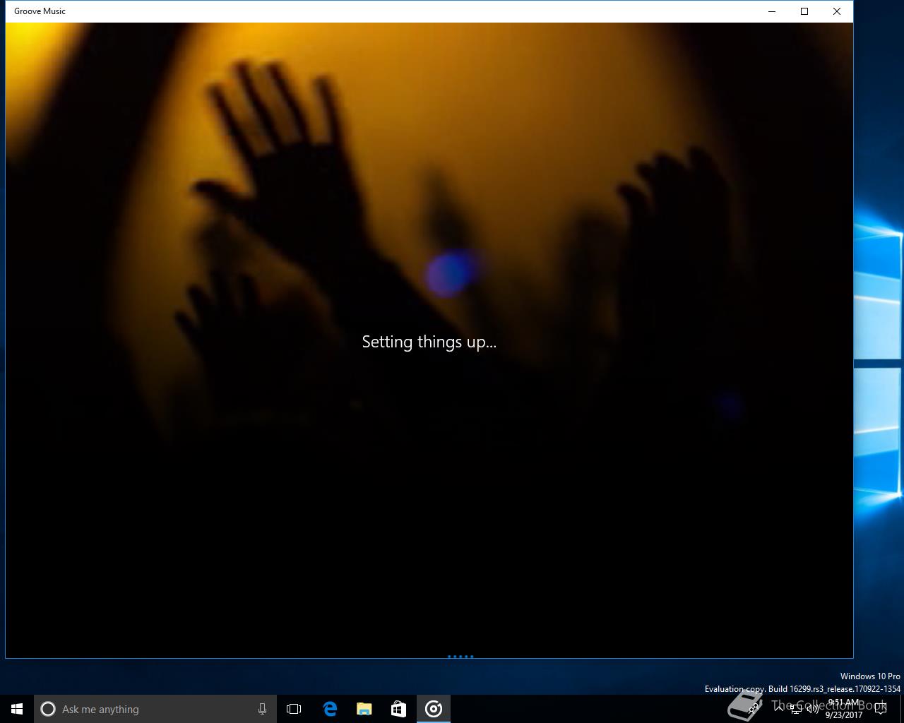Click the Cortana circle icon

click(48, 709)
